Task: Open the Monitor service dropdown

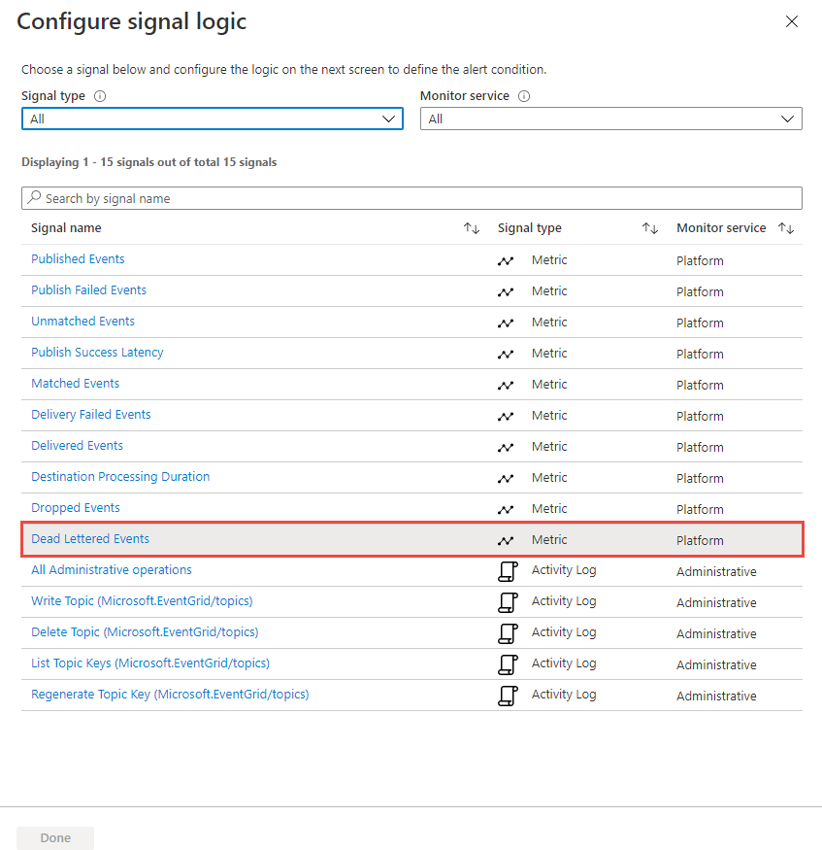Action: [610, 119]
